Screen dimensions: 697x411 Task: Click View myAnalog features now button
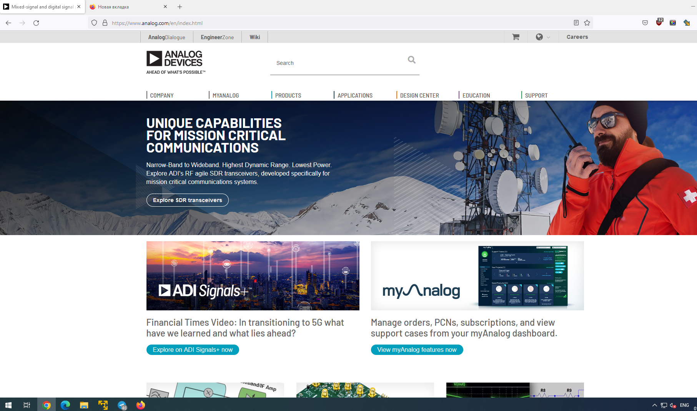coord(417,350)
